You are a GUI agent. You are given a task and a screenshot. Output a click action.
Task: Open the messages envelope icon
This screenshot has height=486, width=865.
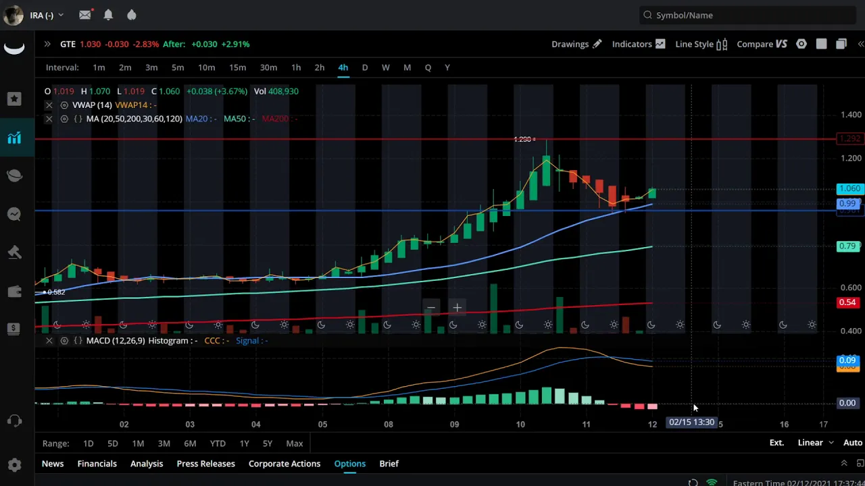[85, 15]
